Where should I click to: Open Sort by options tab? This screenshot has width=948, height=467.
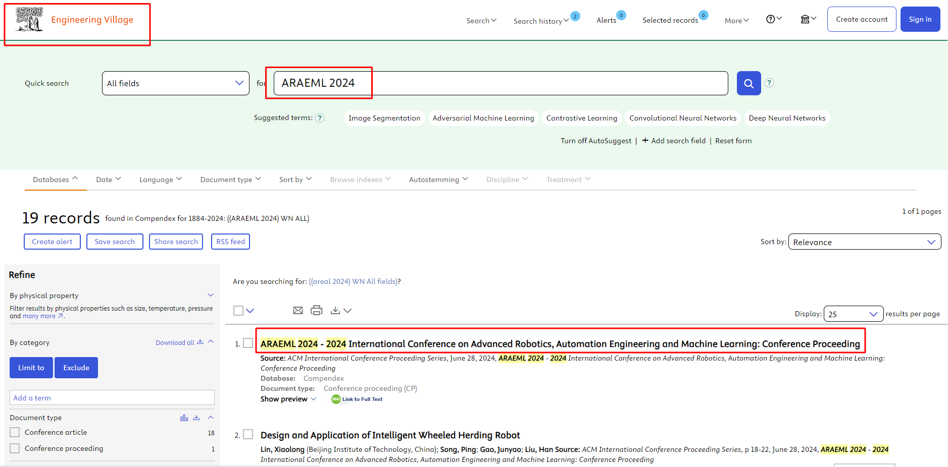click(x=295, y=180)
